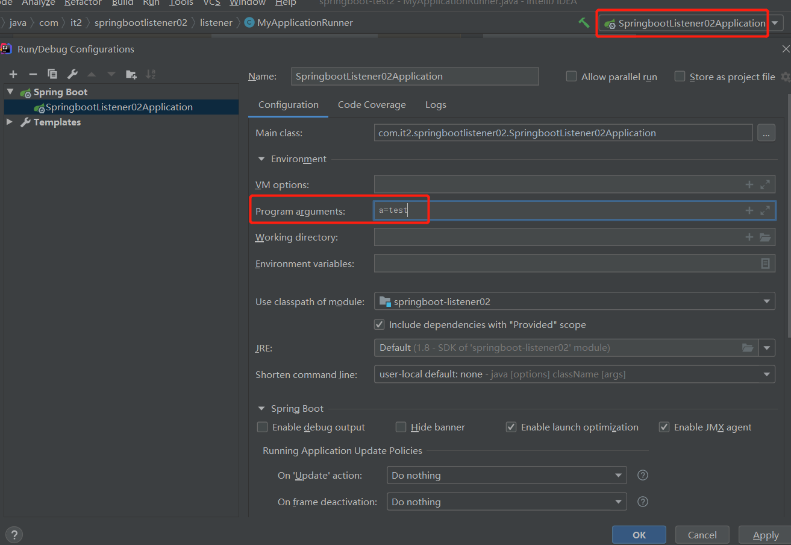Viewport: 791px width, 545px height.
Task: Open edit templates wrench icon
Action: pos(72,74)
